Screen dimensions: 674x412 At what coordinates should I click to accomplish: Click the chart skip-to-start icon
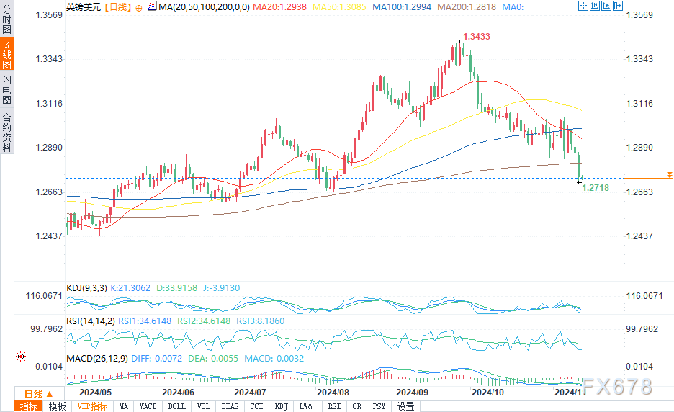pos(595,6)
